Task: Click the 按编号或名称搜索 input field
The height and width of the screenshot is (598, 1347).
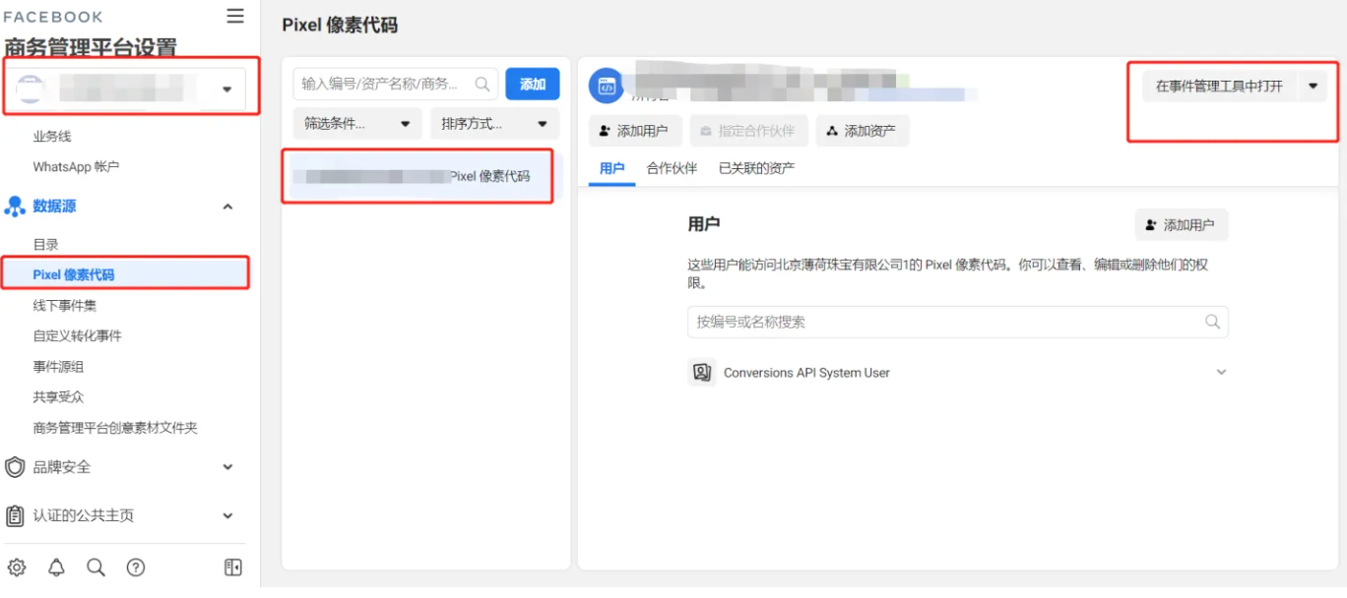Action: click(x=955, y=322)
